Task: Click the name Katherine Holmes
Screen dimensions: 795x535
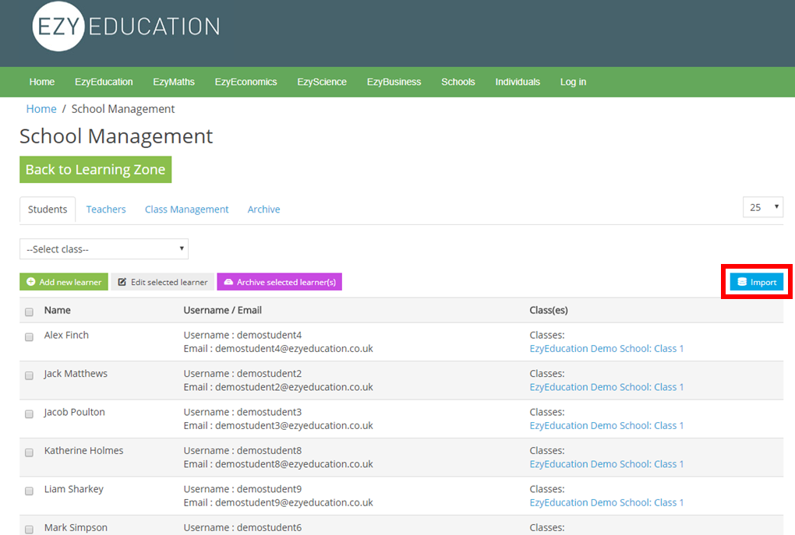Action: point(83,450)
